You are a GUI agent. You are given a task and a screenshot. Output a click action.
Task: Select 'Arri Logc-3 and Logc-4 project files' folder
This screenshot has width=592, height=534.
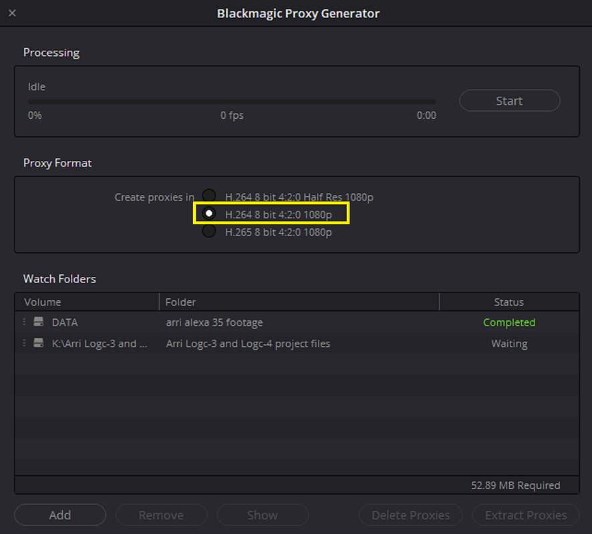[x=248, y=344]
